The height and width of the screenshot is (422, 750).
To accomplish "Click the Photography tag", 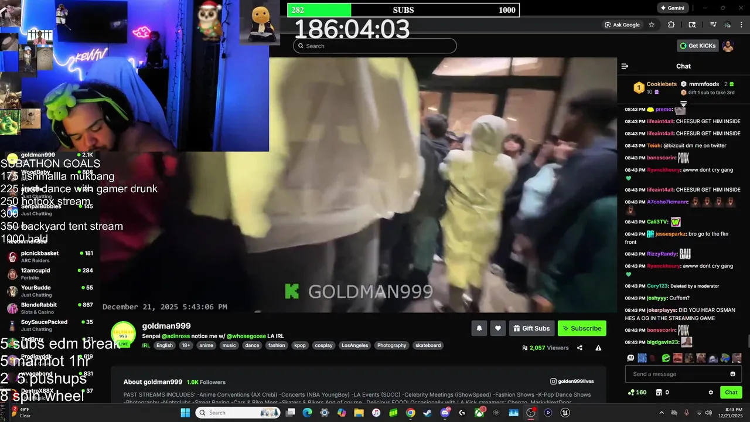I will tap(391, 345).
